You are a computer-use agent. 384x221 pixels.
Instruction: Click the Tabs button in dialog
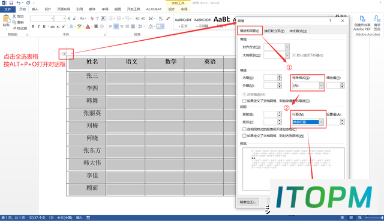point(248,202)
